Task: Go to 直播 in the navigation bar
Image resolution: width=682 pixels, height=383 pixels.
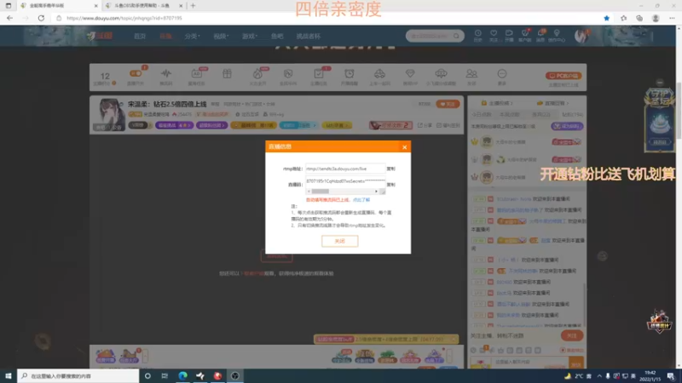Action: tap(165, 36)
